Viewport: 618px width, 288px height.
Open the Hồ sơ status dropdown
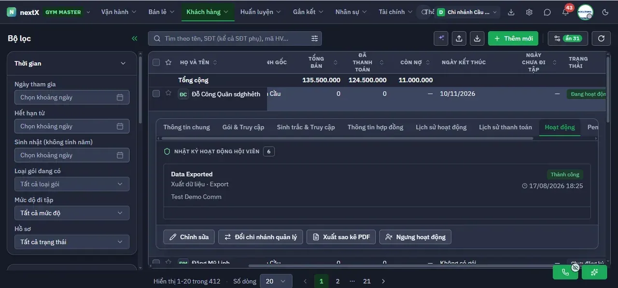tap(72, 242)
